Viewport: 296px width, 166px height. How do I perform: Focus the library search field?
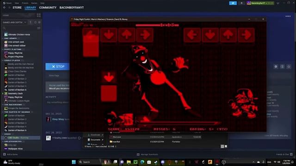pos(19,28)
